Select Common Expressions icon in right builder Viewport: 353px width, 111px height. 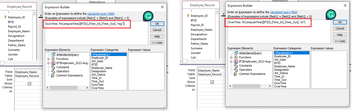pos(236,74)
